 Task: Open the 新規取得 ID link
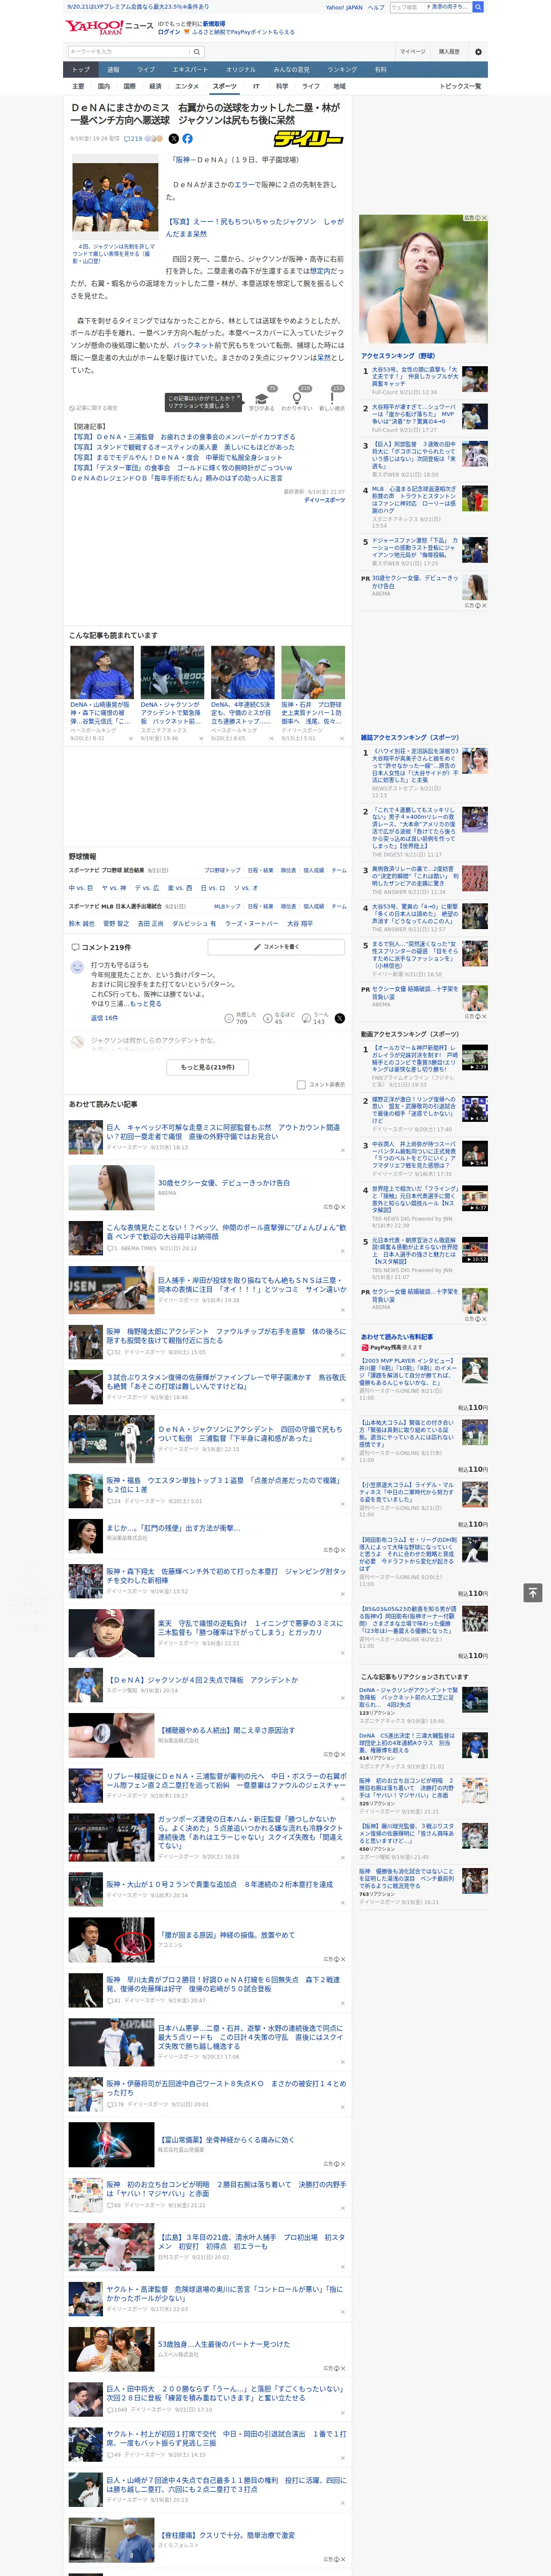tap(214, 24)
